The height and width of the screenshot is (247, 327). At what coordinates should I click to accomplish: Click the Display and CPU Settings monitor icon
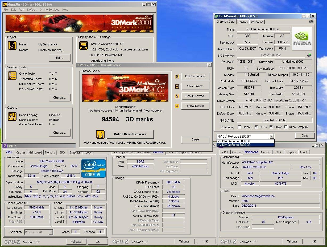84,45
